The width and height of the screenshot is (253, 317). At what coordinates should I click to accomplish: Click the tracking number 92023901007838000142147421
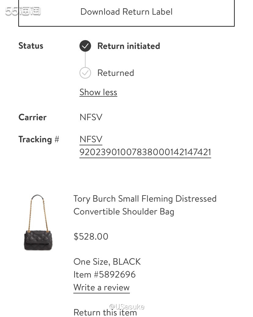(145, 152)
